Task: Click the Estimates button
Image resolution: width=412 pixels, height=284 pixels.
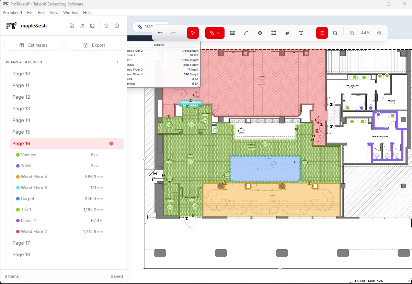Action: (33, 45)
